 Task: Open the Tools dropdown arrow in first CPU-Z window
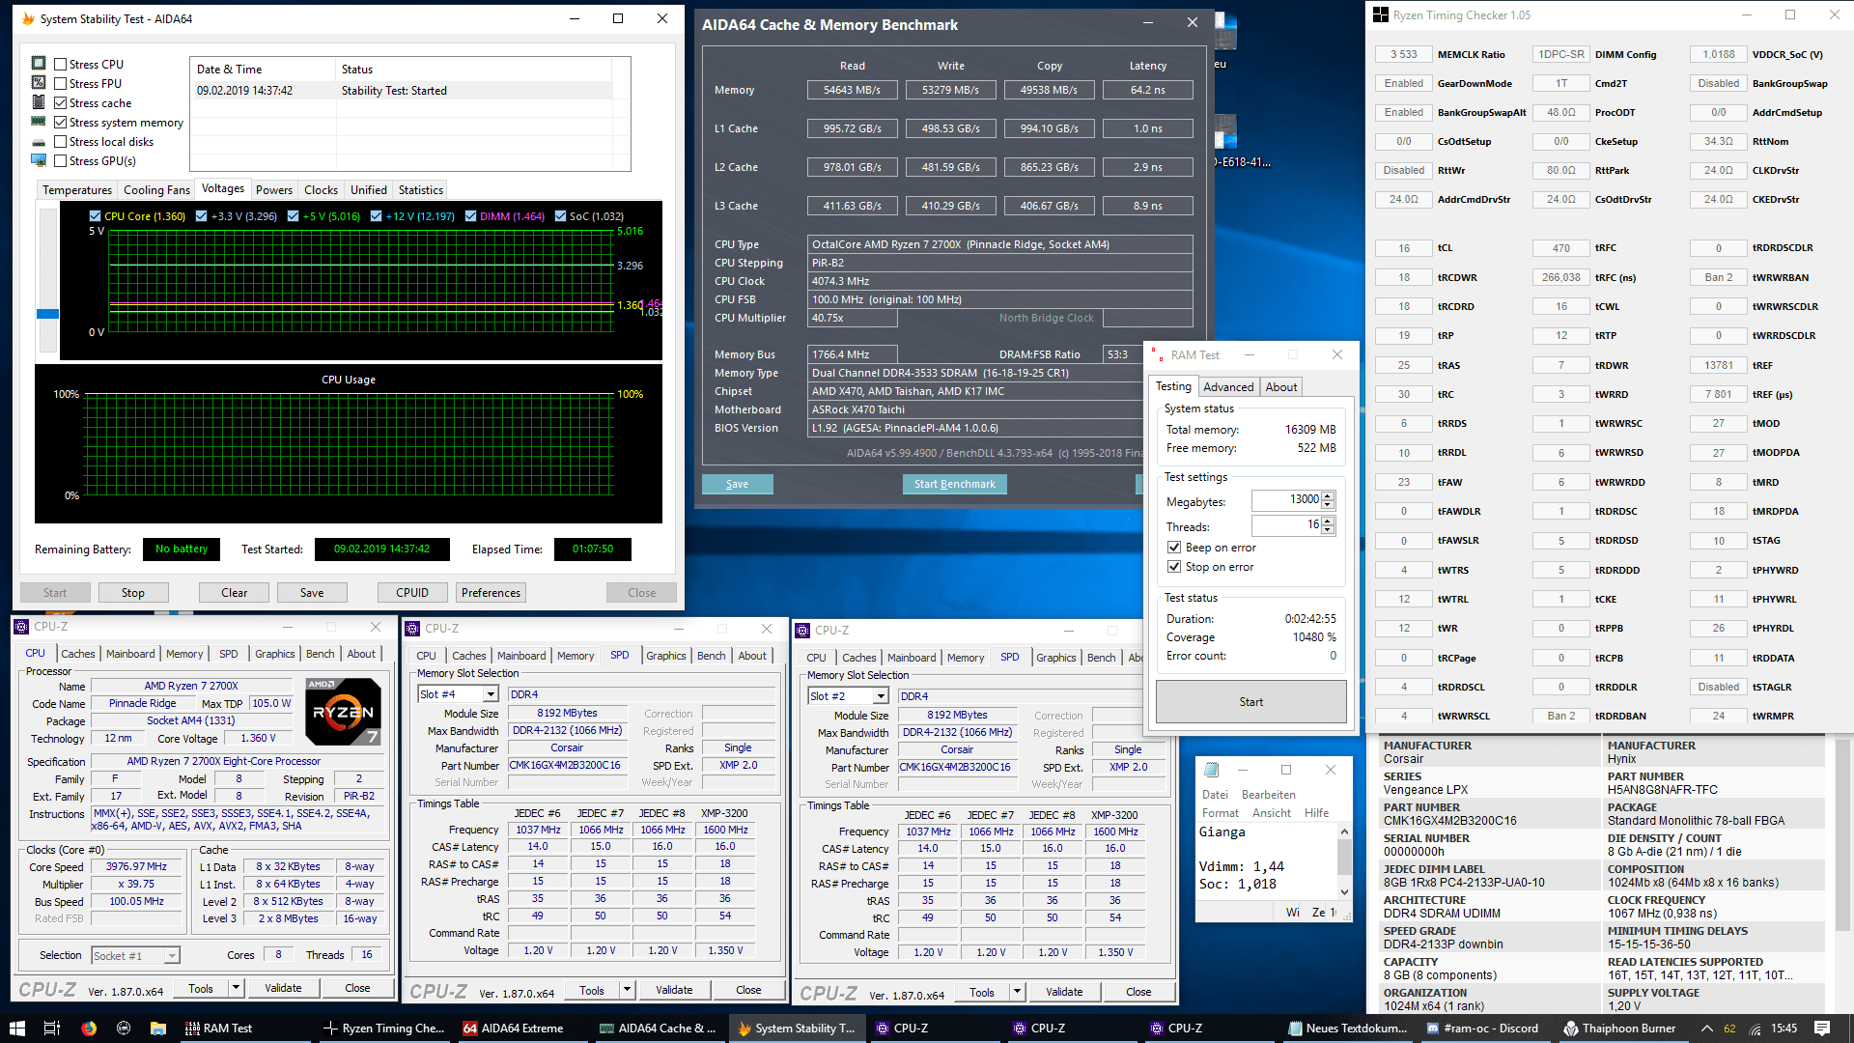236,988
